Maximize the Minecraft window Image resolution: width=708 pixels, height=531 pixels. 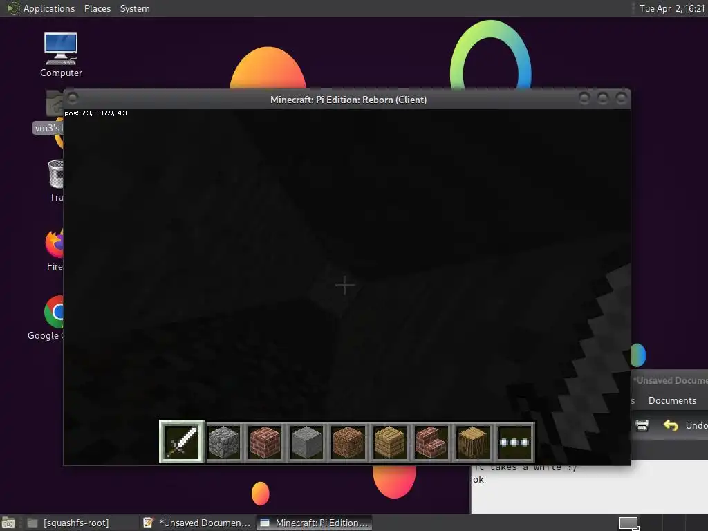coord(603,98)
